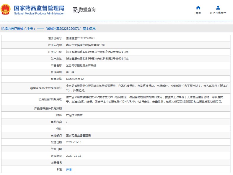This screenshot has width=233, height=175.
Task: Click the 生效日期 row label
Action: (x=56, y=149)
